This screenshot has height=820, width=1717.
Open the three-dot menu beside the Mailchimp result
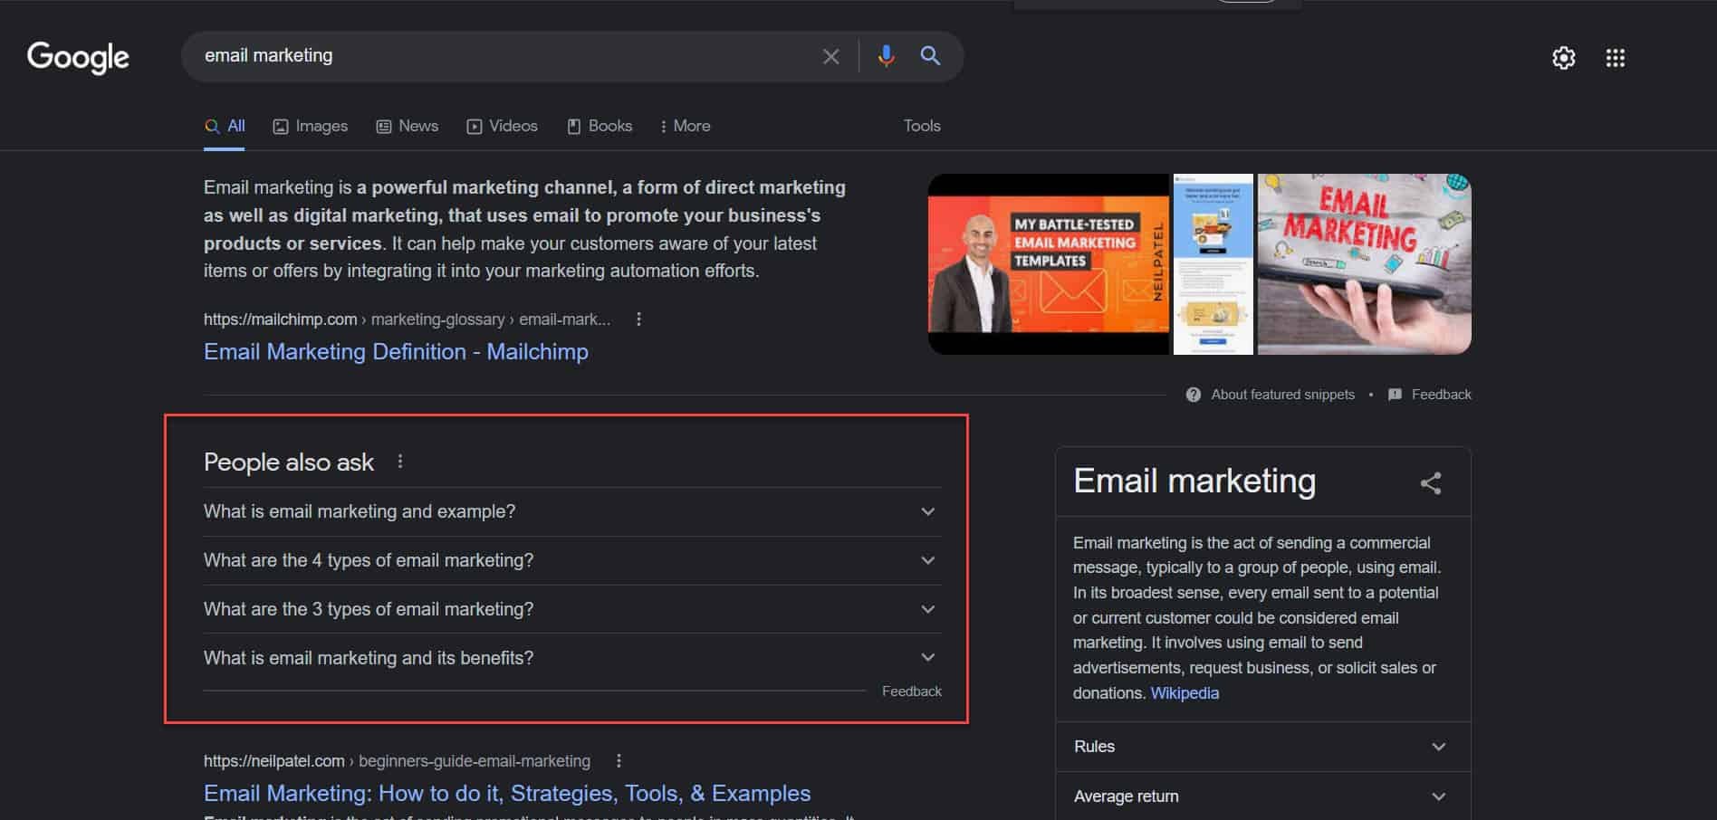(x=639, y=319)
